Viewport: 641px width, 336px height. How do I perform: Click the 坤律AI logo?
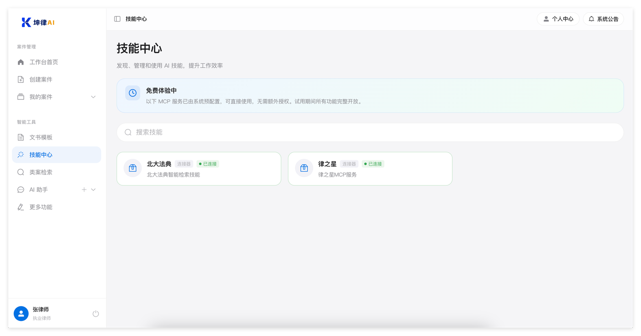point(38,22)
